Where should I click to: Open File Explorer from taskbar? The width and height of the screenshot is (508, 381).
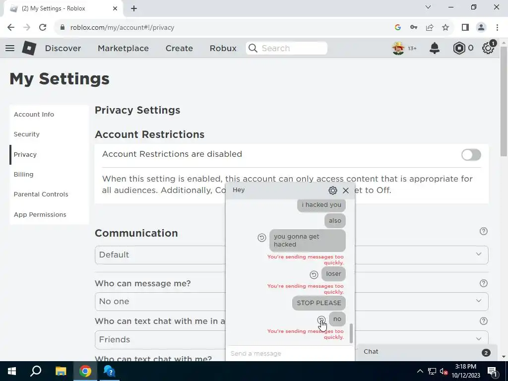61,371
